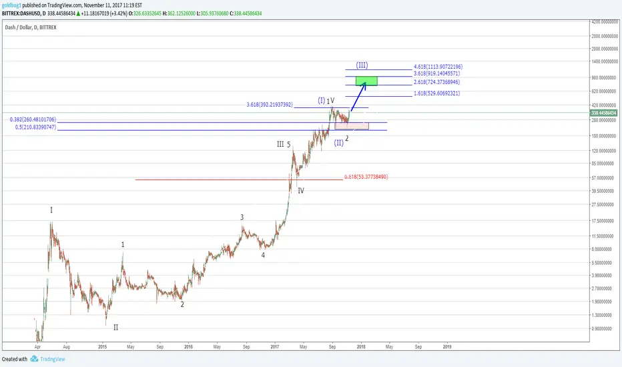Click the Apr label on the time axis
622x367 pixels.
(37, 347)
